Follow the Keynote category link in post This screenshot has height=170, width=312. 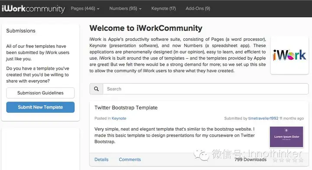119,119
